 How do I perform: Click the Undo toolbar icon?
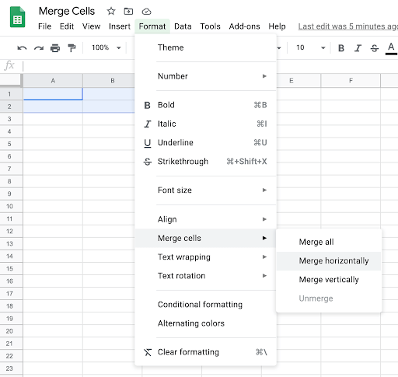[22, 48]
